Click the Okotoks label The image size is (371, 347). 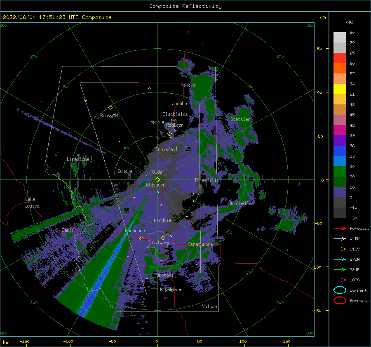coord(165,275)
